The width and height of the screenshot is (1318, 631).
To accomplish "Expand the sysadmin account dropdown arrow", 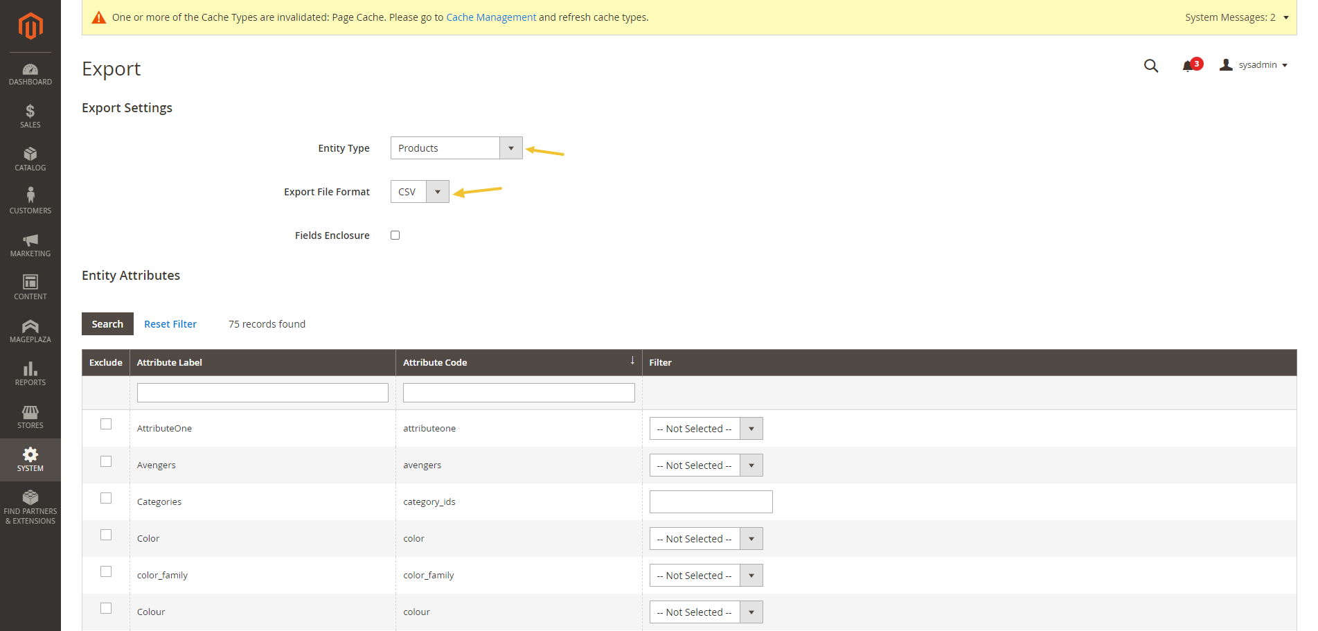I will tap(1285, 65).
